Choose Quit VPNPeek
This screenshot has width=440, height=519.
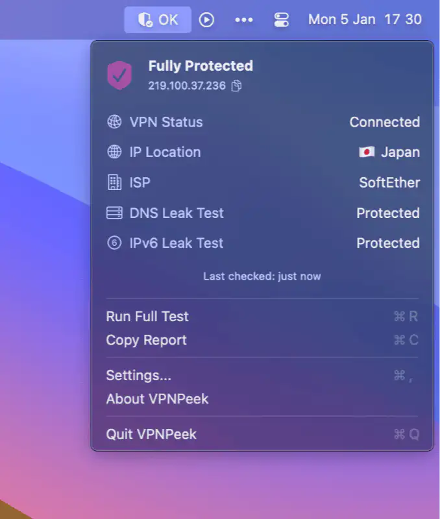click(151, 434)
